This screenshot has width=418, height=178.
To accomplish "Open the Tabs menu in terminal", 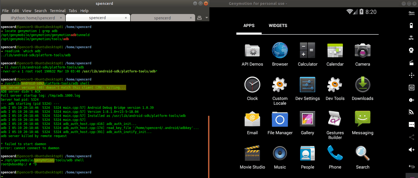I will click(73, 11).
